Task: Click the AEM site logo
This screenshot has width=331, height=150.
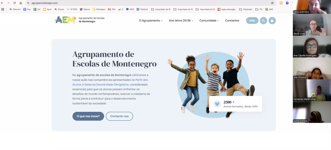Action: pyautogui.click(x=66, y=20)
